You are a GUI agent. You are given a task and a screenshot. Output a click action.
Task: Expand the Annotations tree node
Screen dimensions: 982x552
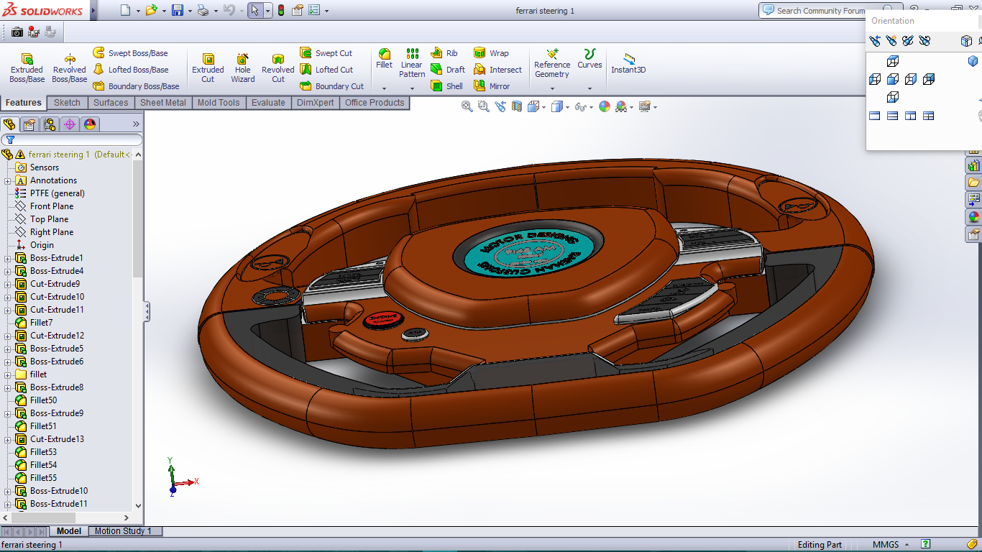[x=8, y=180]
